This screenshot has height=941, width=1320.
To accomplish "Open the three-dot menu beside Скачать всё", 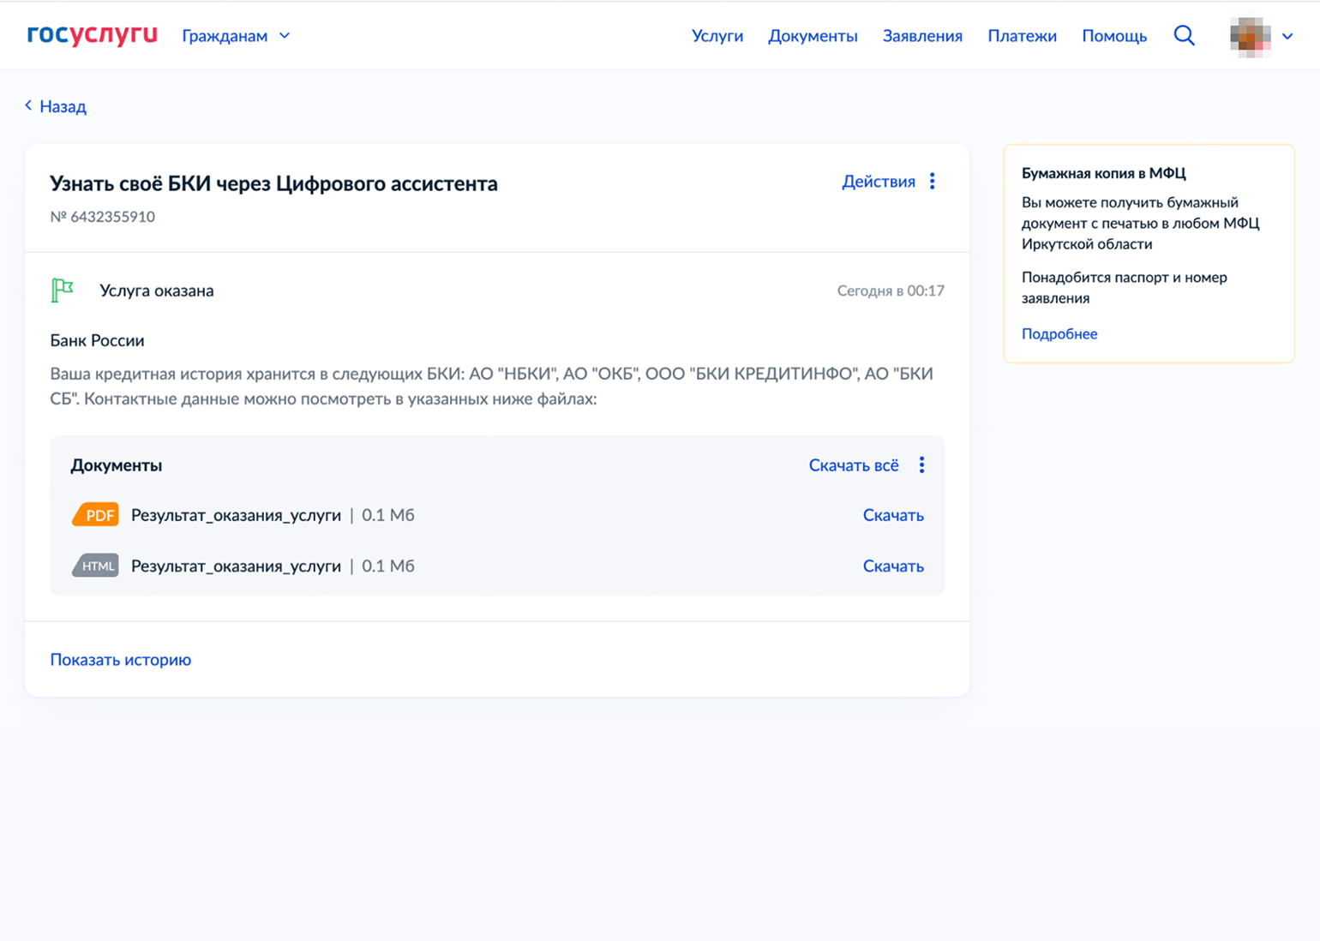I will click(921, 465).
